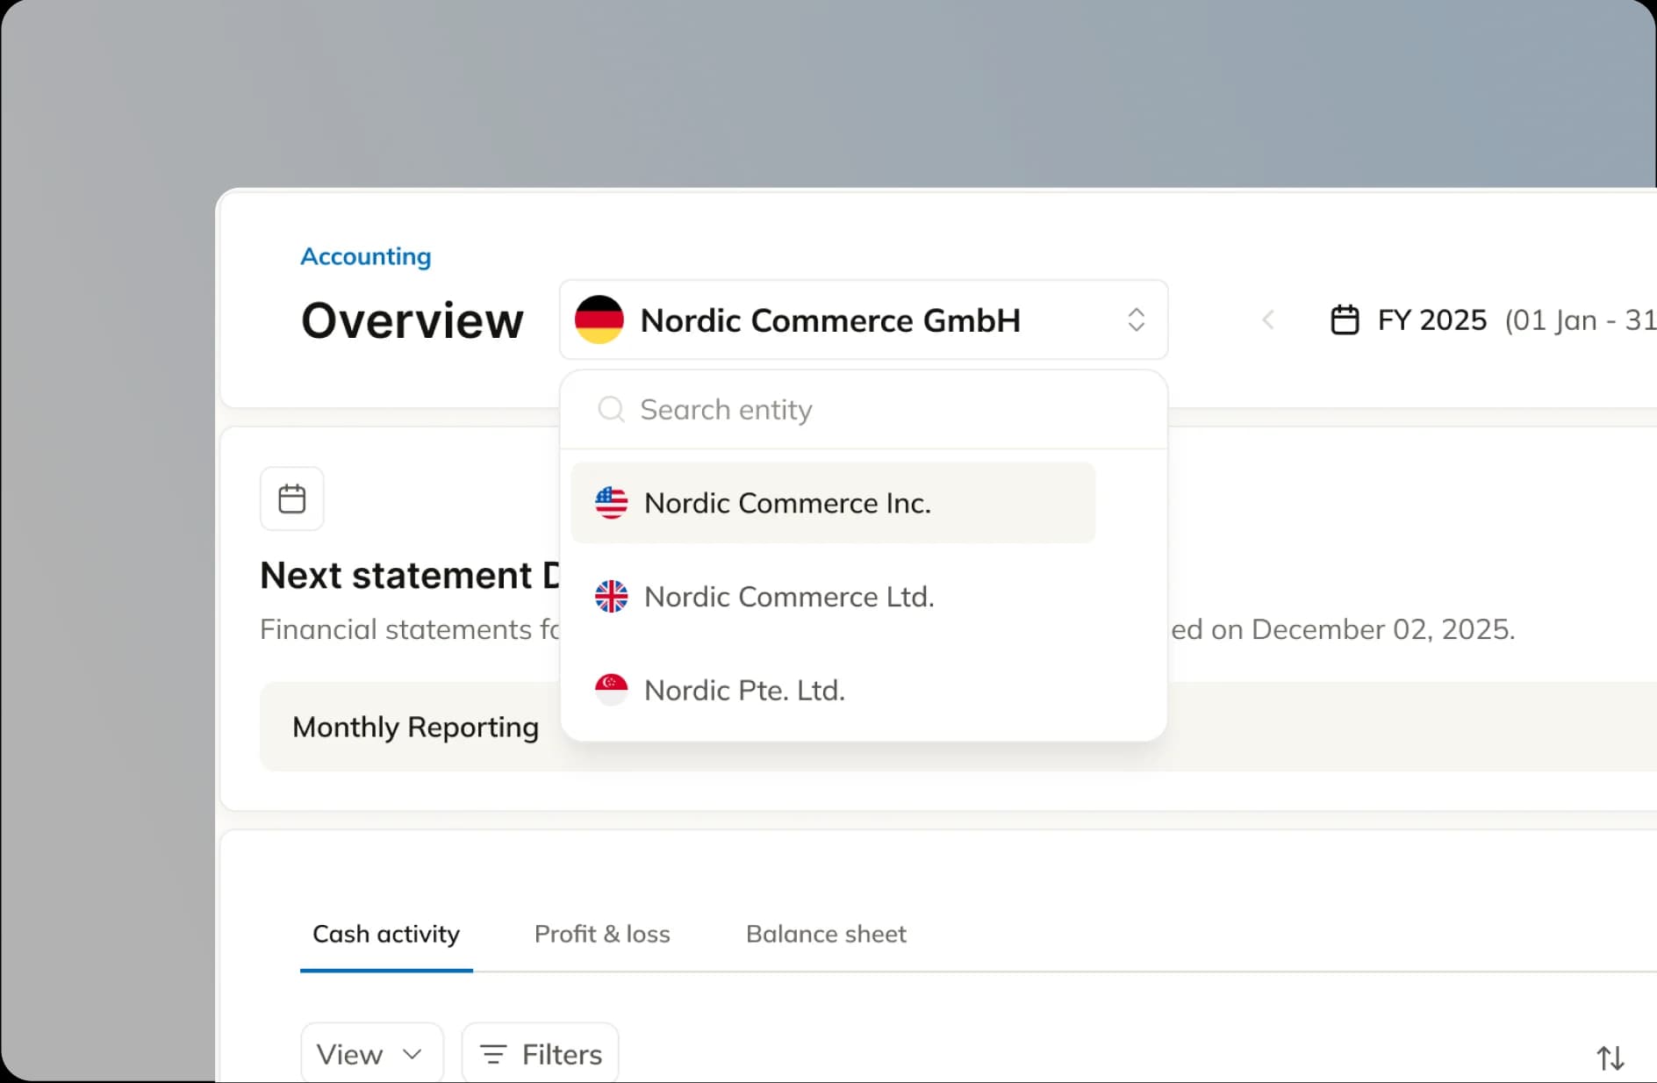Click the left chevron before FY 2025

1267,319
